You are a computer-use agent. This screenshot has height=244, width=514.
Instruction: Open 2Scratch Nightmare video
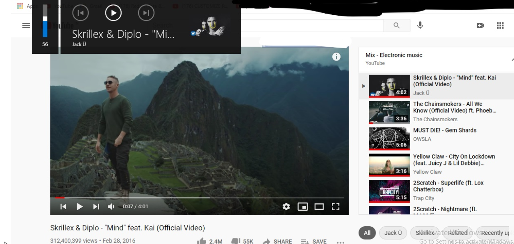[436, 209]
